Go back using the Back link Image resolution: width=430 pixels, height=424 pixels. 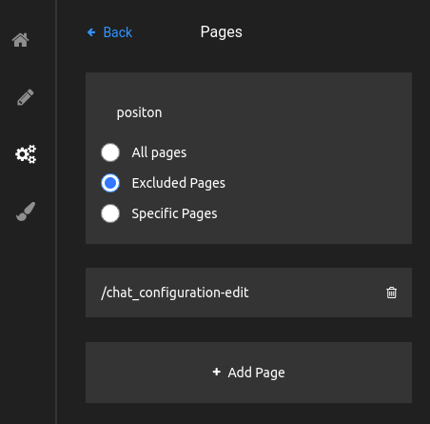click(x=109, y=32)
